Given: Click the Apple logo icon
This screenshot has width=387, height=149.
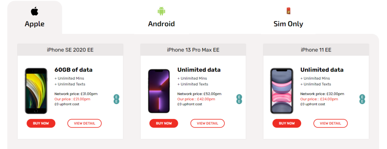Looking at the screenshot, I should point(34,11).
